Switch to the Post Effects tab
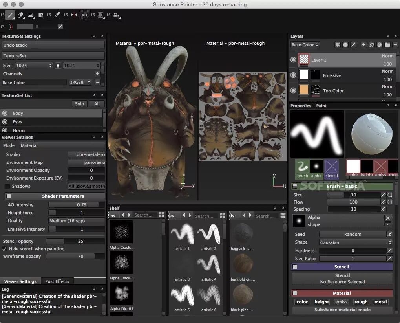Image resolution: width=400 pixels, height=323 pixels. click(57, 281)
